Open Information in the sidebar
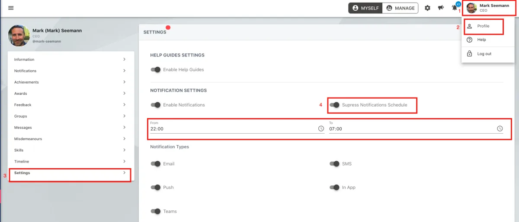The width and height of the screenshot is (519, 222). (71, 59)
